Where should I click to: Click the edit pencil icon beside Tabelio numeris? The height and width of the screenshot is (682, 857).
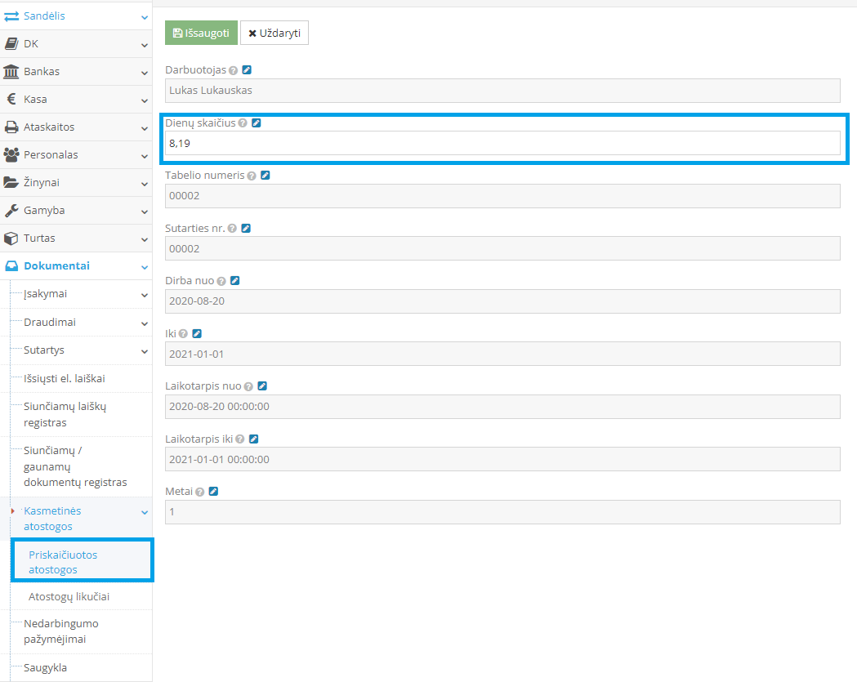tap(265, 176)
